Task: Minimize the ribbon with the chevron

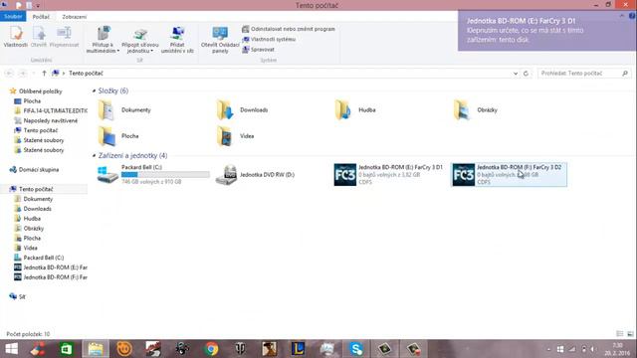Action: (x=622, y=16)
